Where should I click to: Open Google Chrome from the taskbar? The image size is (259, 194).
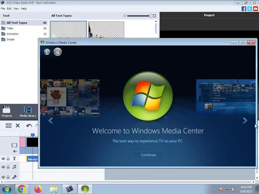click(x=22, y=189)
